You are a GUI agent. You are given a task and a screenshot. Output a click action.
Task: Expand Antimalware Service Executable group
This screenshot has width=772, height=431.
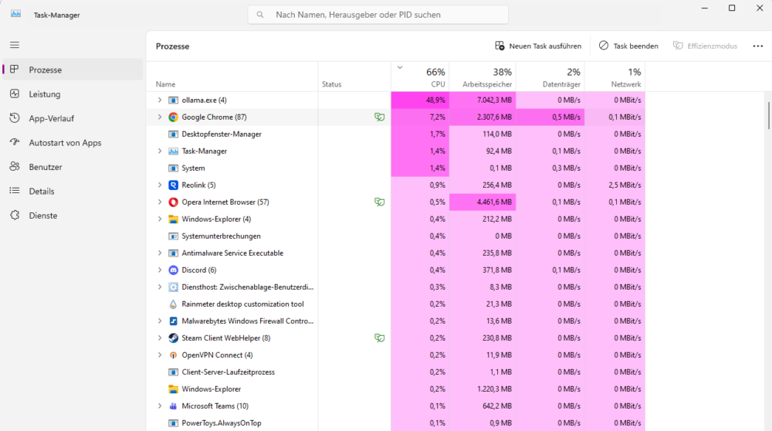(x=160, y=253)
